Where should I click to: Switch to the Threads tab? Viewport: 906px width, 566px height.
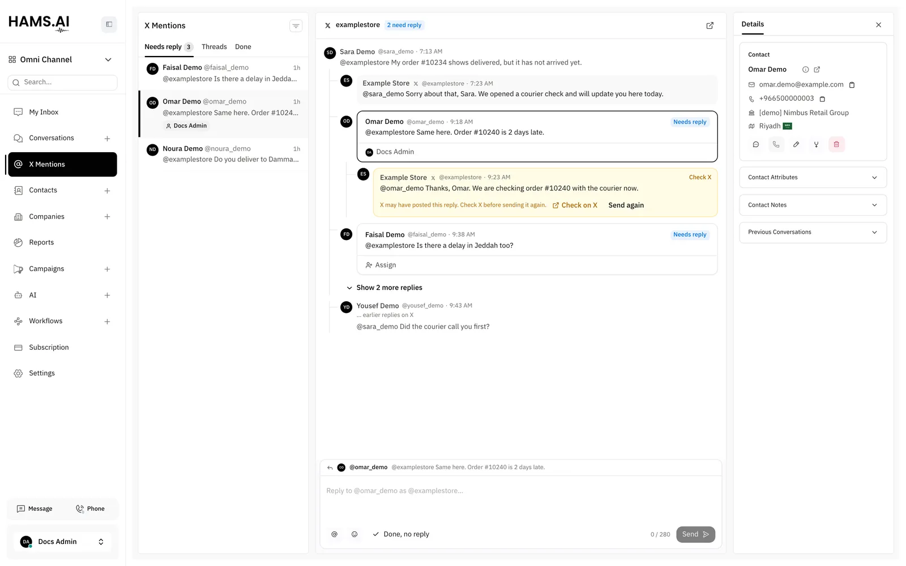[214, 47]
